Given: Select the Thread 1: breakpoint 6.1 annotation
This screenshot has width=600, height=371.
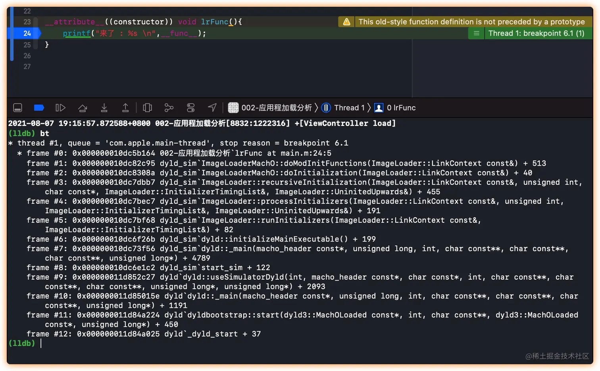Looking at the screenshot, I should pos(536,33).
